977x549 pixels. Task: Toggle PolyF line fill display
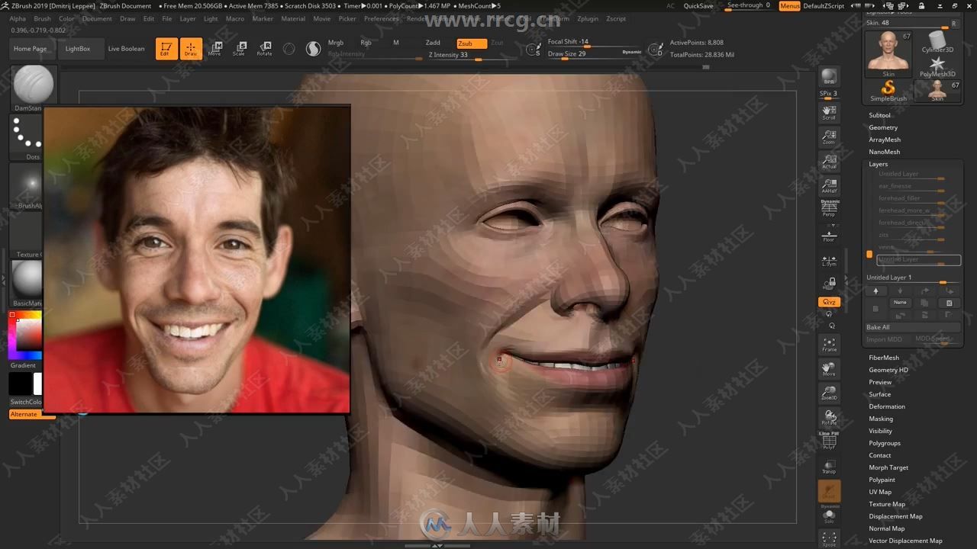click(x=829, y=441)
